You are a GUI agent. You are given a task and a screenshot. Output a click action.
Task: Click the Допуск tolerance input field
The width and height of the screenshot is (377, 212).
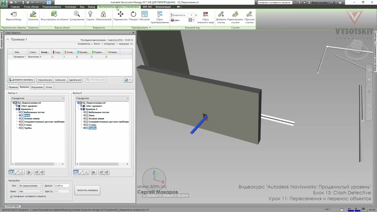pyautogui.click(x=62, y=186)
